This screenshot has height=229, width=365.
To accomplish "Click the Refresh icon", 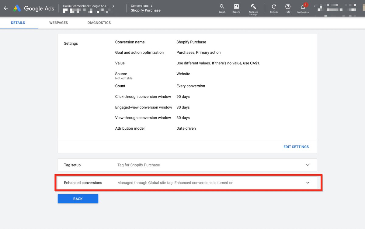I will [274, 9].
